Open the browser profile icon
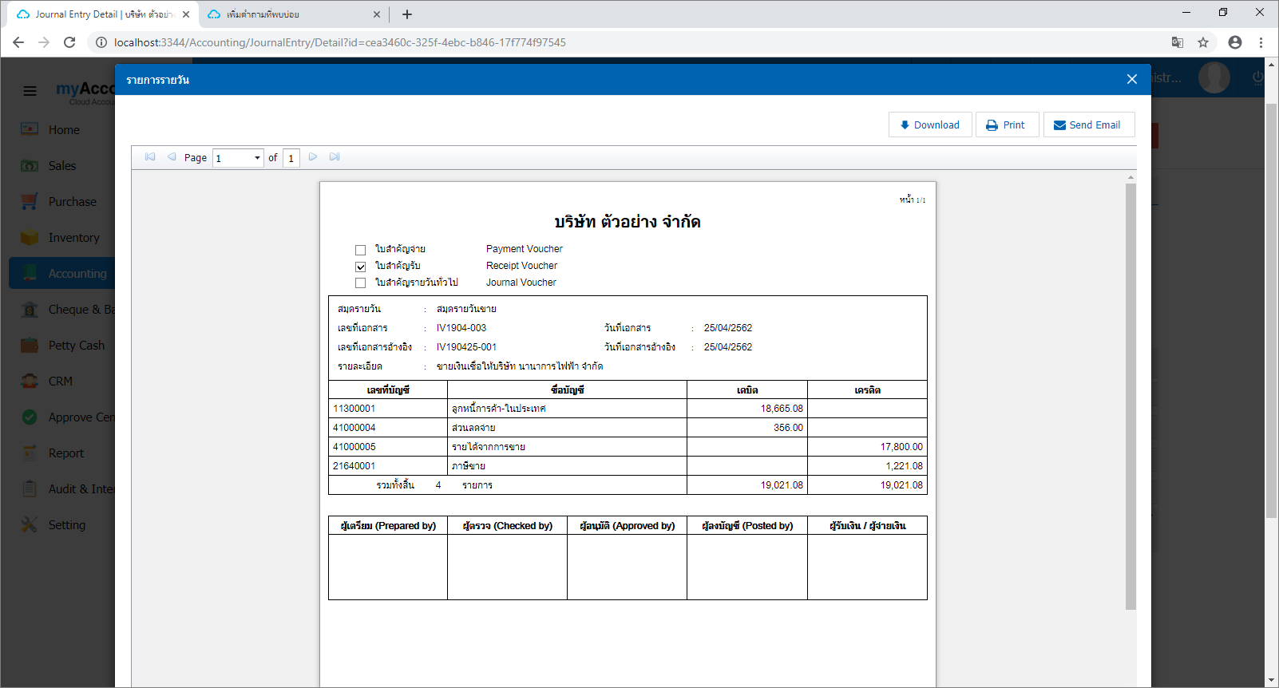The image size is (1279, 688). tap(1235, 42)
